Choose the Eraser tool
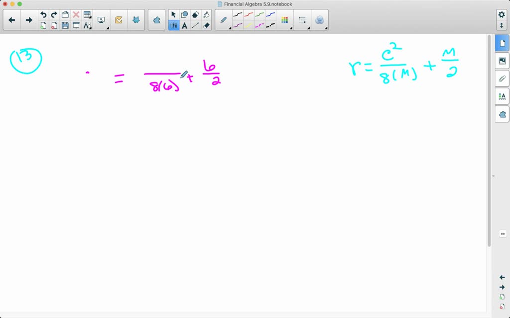 point(206,25)
